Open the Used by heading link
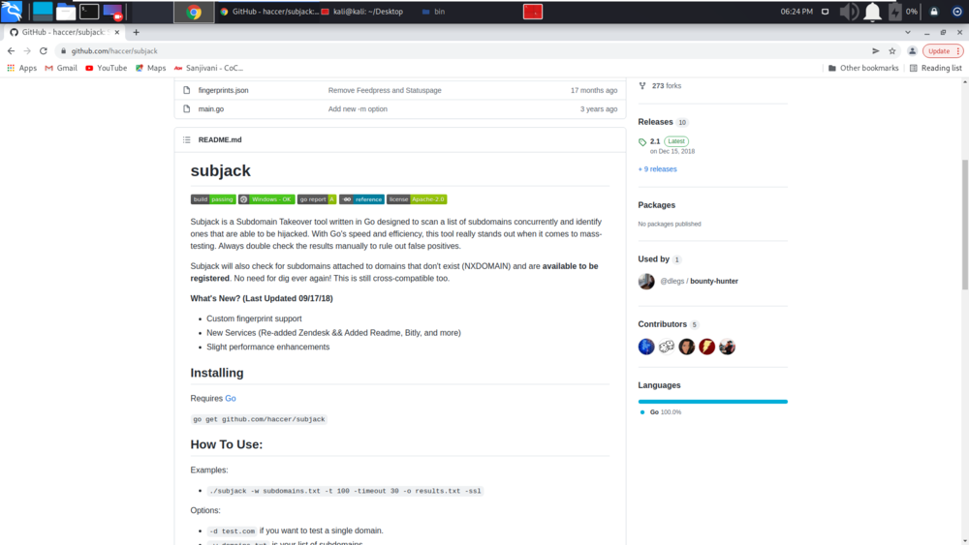 point(653,259)
